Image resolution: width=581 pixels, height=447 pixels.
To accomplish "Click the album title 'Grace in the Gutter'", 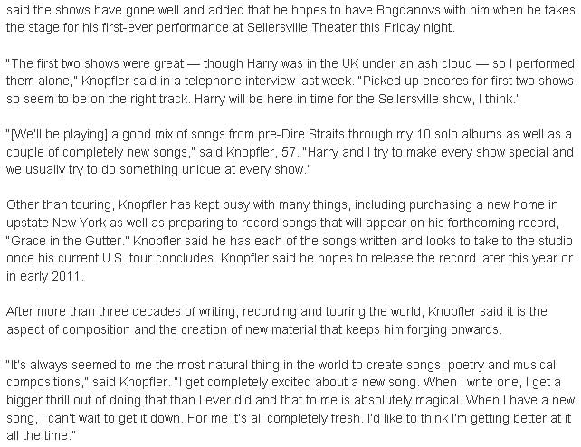I will (x=66, y=241).
